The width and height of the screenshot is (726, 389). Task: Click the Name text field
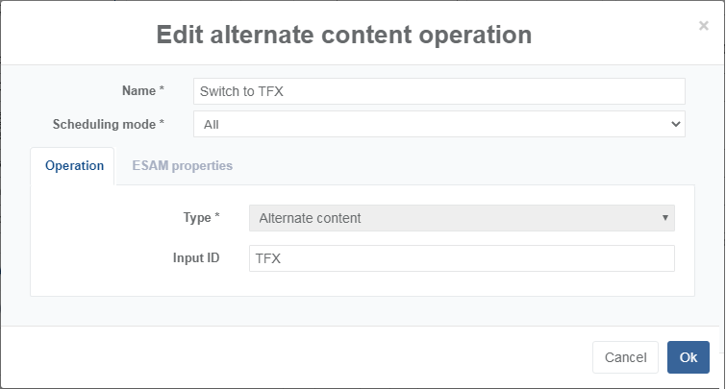tap(438, 91)
